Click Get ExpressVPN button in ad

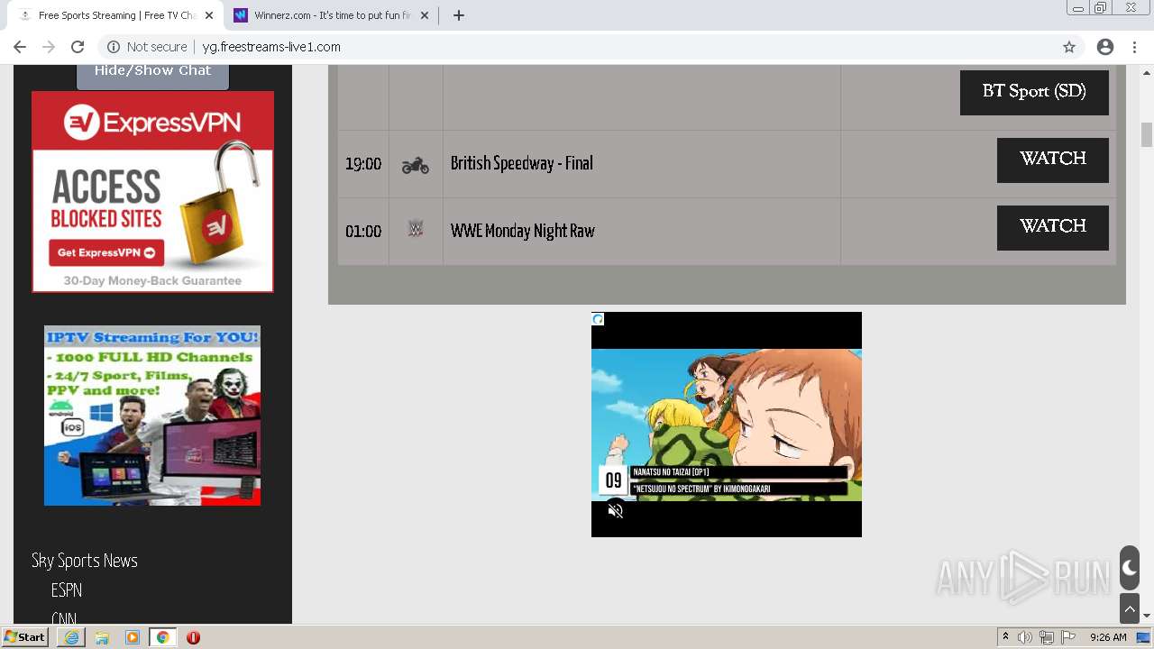106,252
